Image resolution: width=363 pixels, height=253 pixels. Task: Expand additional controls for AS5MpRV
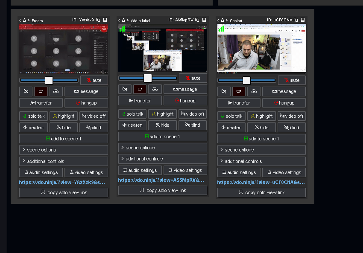tap(163, 159)
